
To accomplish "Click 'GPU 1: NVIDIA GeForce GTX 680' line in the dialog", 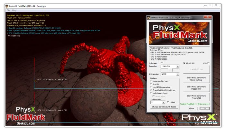I will pyautogui.click(x=177, y=52).
